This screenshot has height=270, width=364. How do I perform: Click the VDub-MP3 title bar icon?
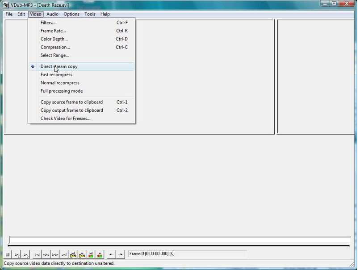[6, 5]
